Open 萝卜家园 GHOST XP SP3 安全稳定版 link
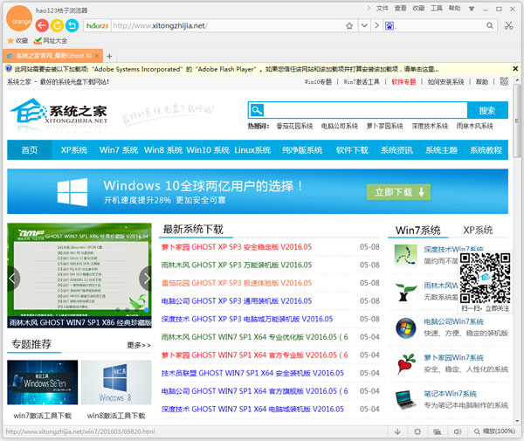This screenshot has height=441, width=524. (x=237, y=247)
